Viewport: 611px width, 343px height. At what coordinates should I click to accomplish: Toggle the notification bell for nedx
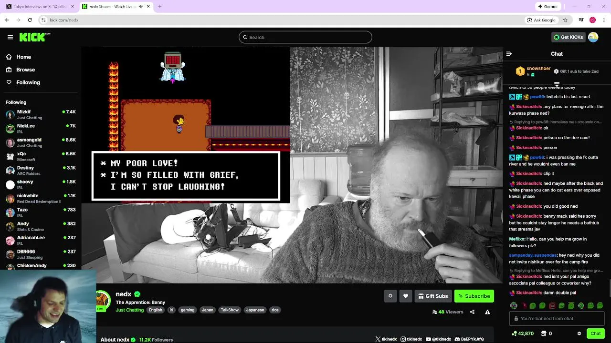390,296
